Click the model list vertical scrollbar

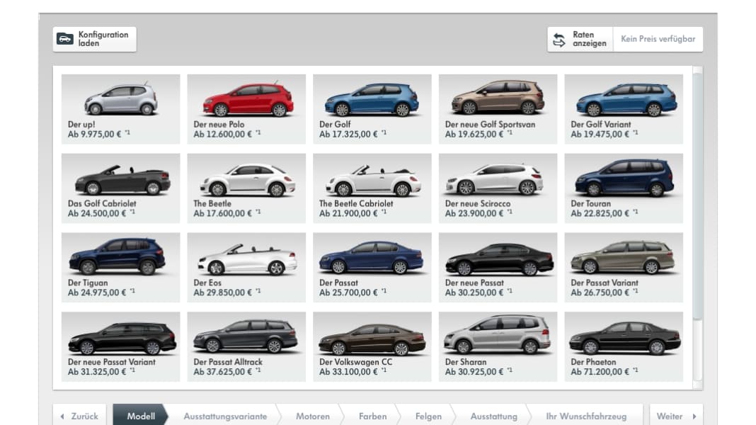pyautogui.click(x=697, y=227)
